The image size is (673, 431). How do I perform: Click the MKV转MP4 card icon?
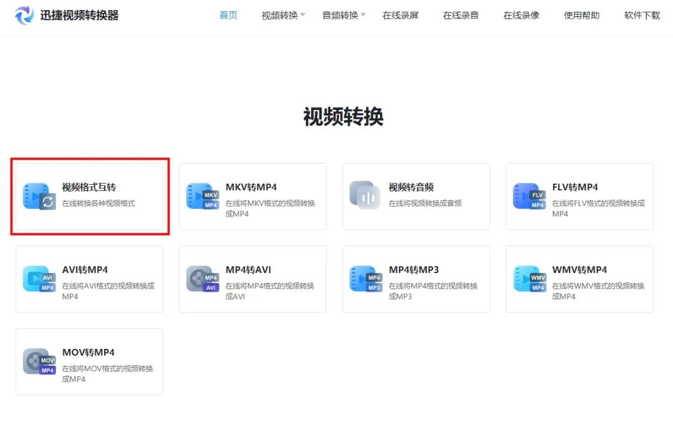click(203, 197)
